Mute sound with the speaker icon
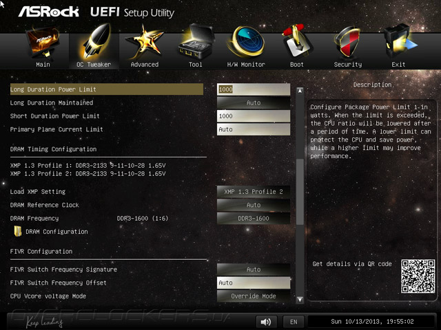Viewport: 441px width, 330px height. click(x=266, y=322)
